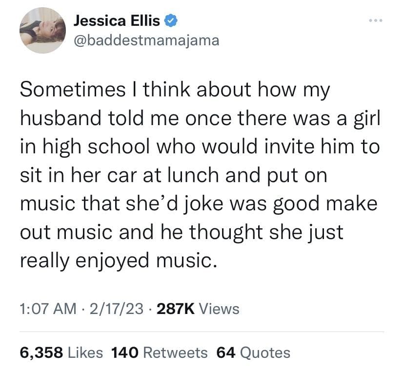
Task: Click the Jessica Ellis display name
Action: [116, 21]
